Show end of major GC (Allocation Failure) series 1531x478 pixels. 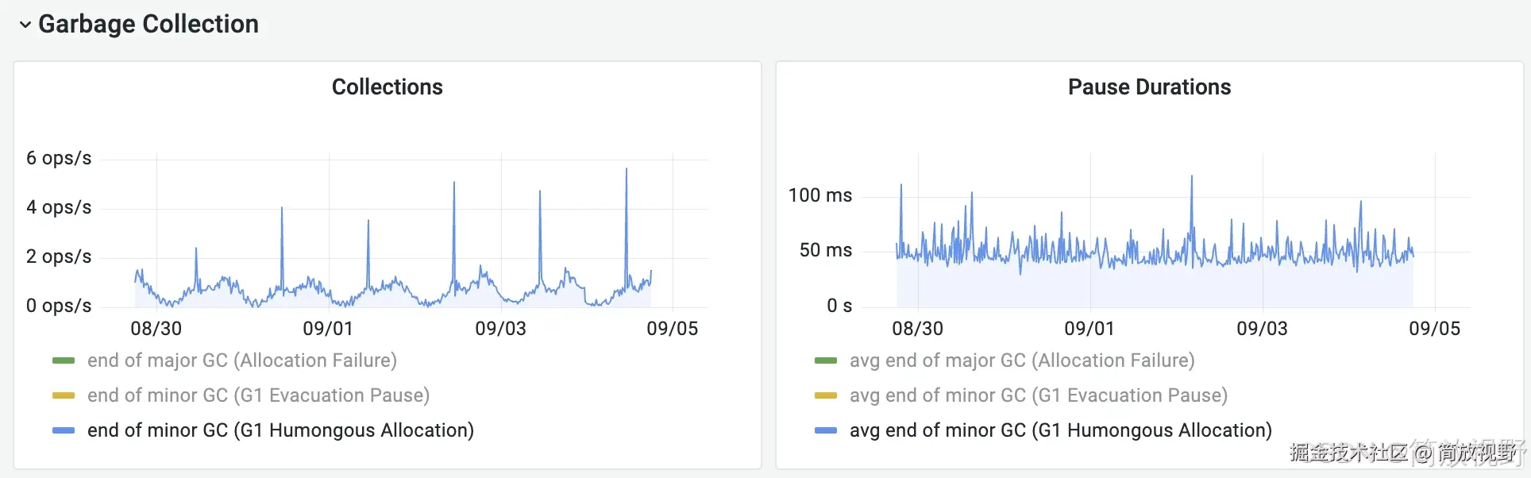click(242, 360)
